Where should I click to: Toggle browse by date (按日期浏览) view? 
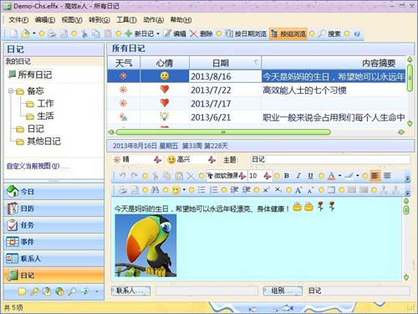pyautogui.click(x=246, y=33)
